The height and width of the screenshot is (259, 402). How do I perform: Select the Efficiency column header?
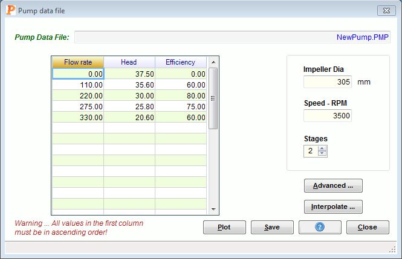point(181,62)
